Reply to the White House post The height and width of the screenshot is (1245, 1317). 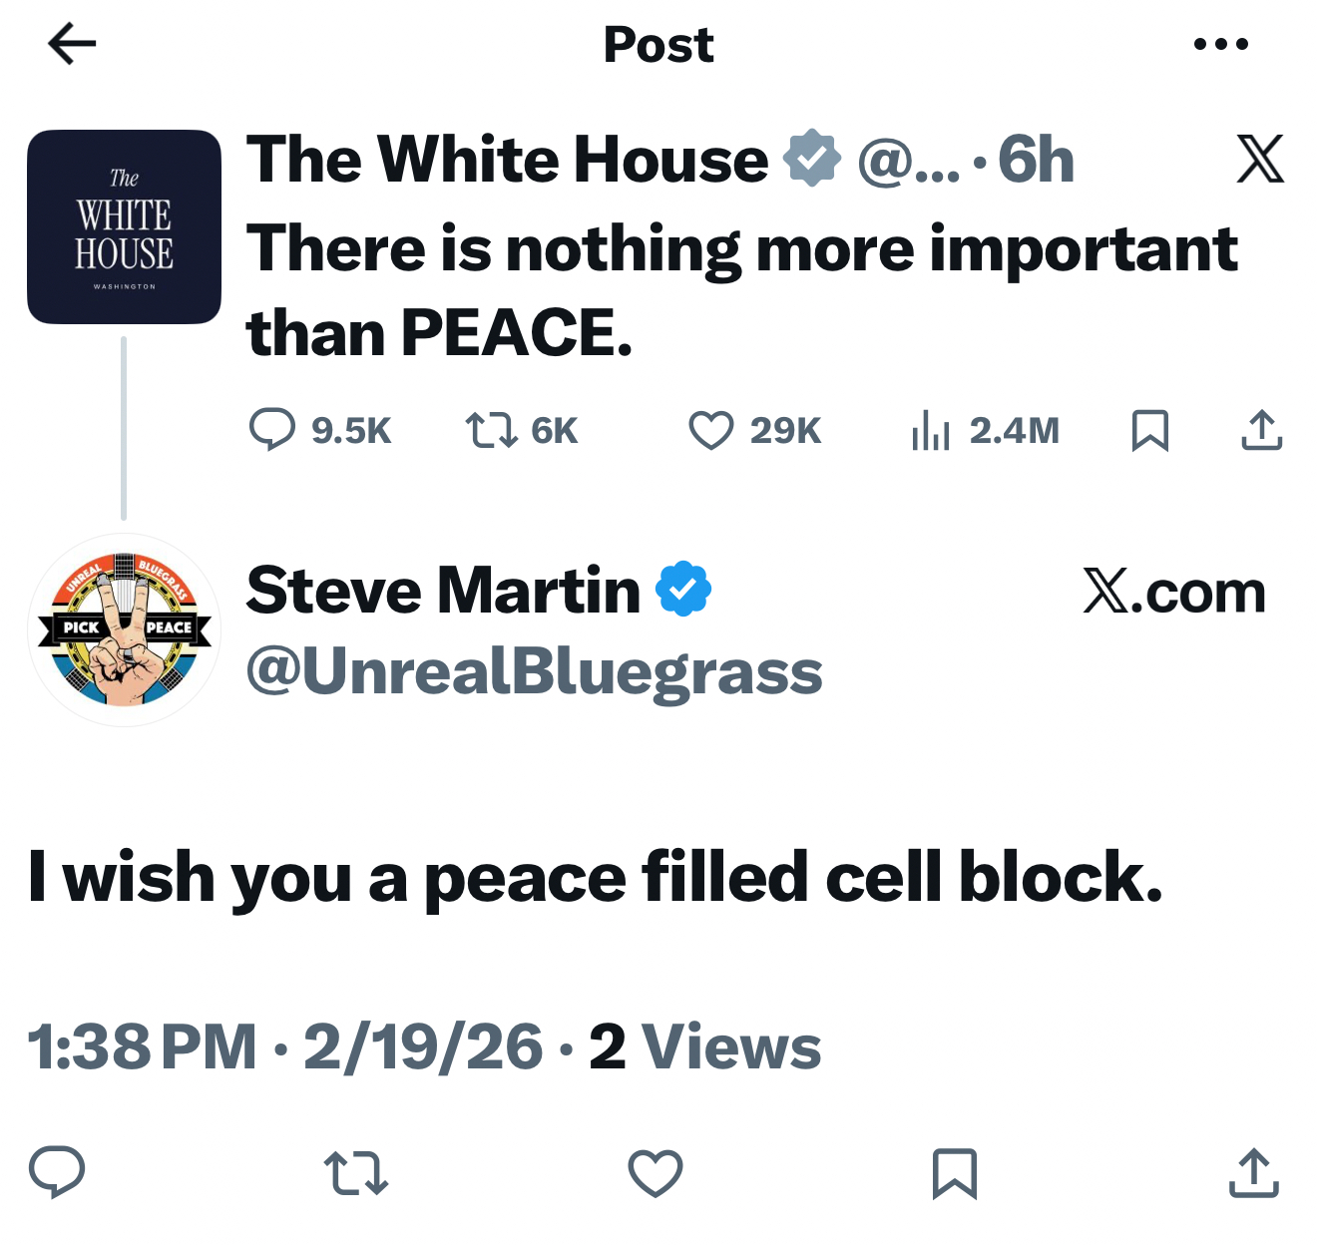point(271,430)
